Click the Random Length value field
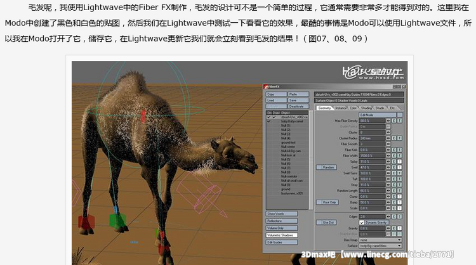The height and width of the screenshot is (265, 476). [372, 191]
